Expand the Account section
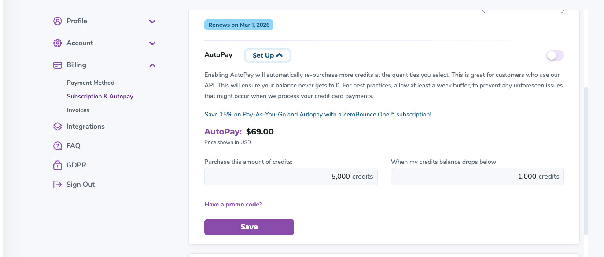Screen dimensions: 604x257 [152, 43]
